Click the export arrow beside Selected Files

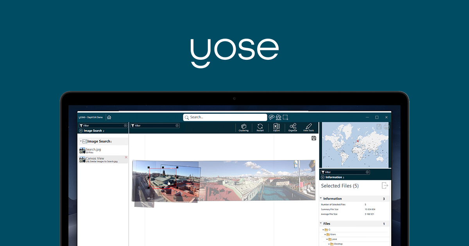pos(385,186)
